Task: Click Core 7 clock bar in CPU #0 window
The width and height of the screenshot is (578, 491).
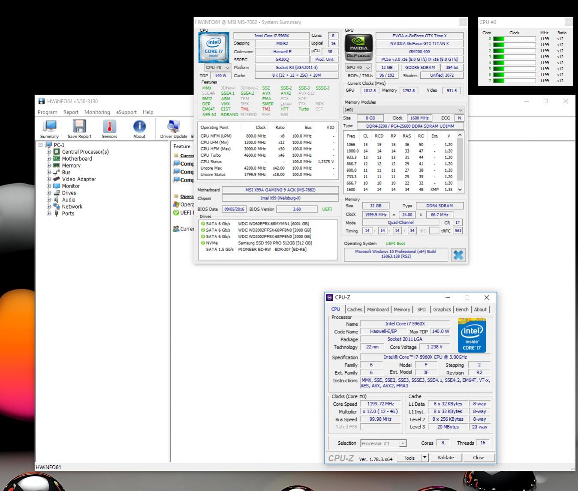Action: pyautogui.click(x=515, y=81)
